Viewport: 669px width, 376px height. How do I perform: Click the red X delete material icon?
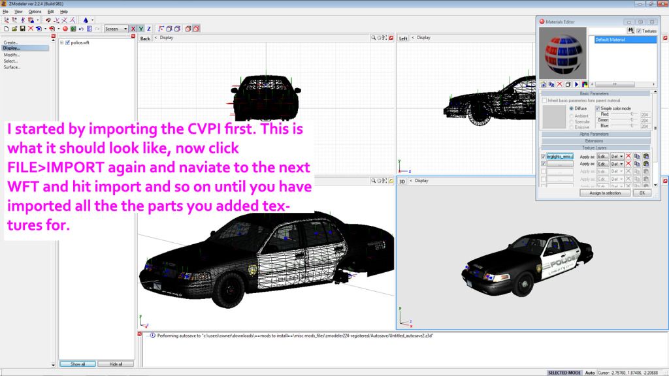pos(560,84)
